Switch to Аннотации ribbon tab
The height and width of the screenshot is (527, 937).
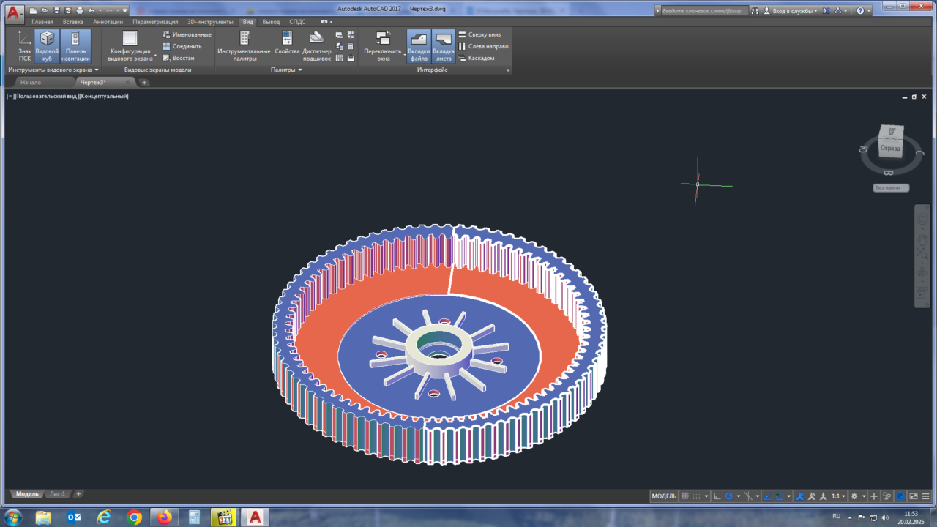coord(108,22)
